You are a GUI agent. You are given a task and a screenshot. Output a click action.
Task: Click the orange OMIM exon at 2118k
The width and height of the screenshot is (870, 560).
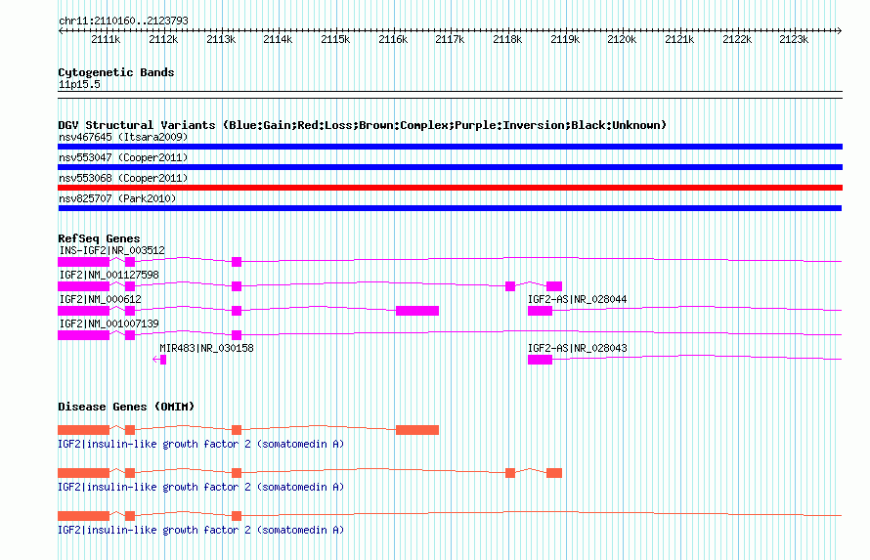click(x=510, y=473)
